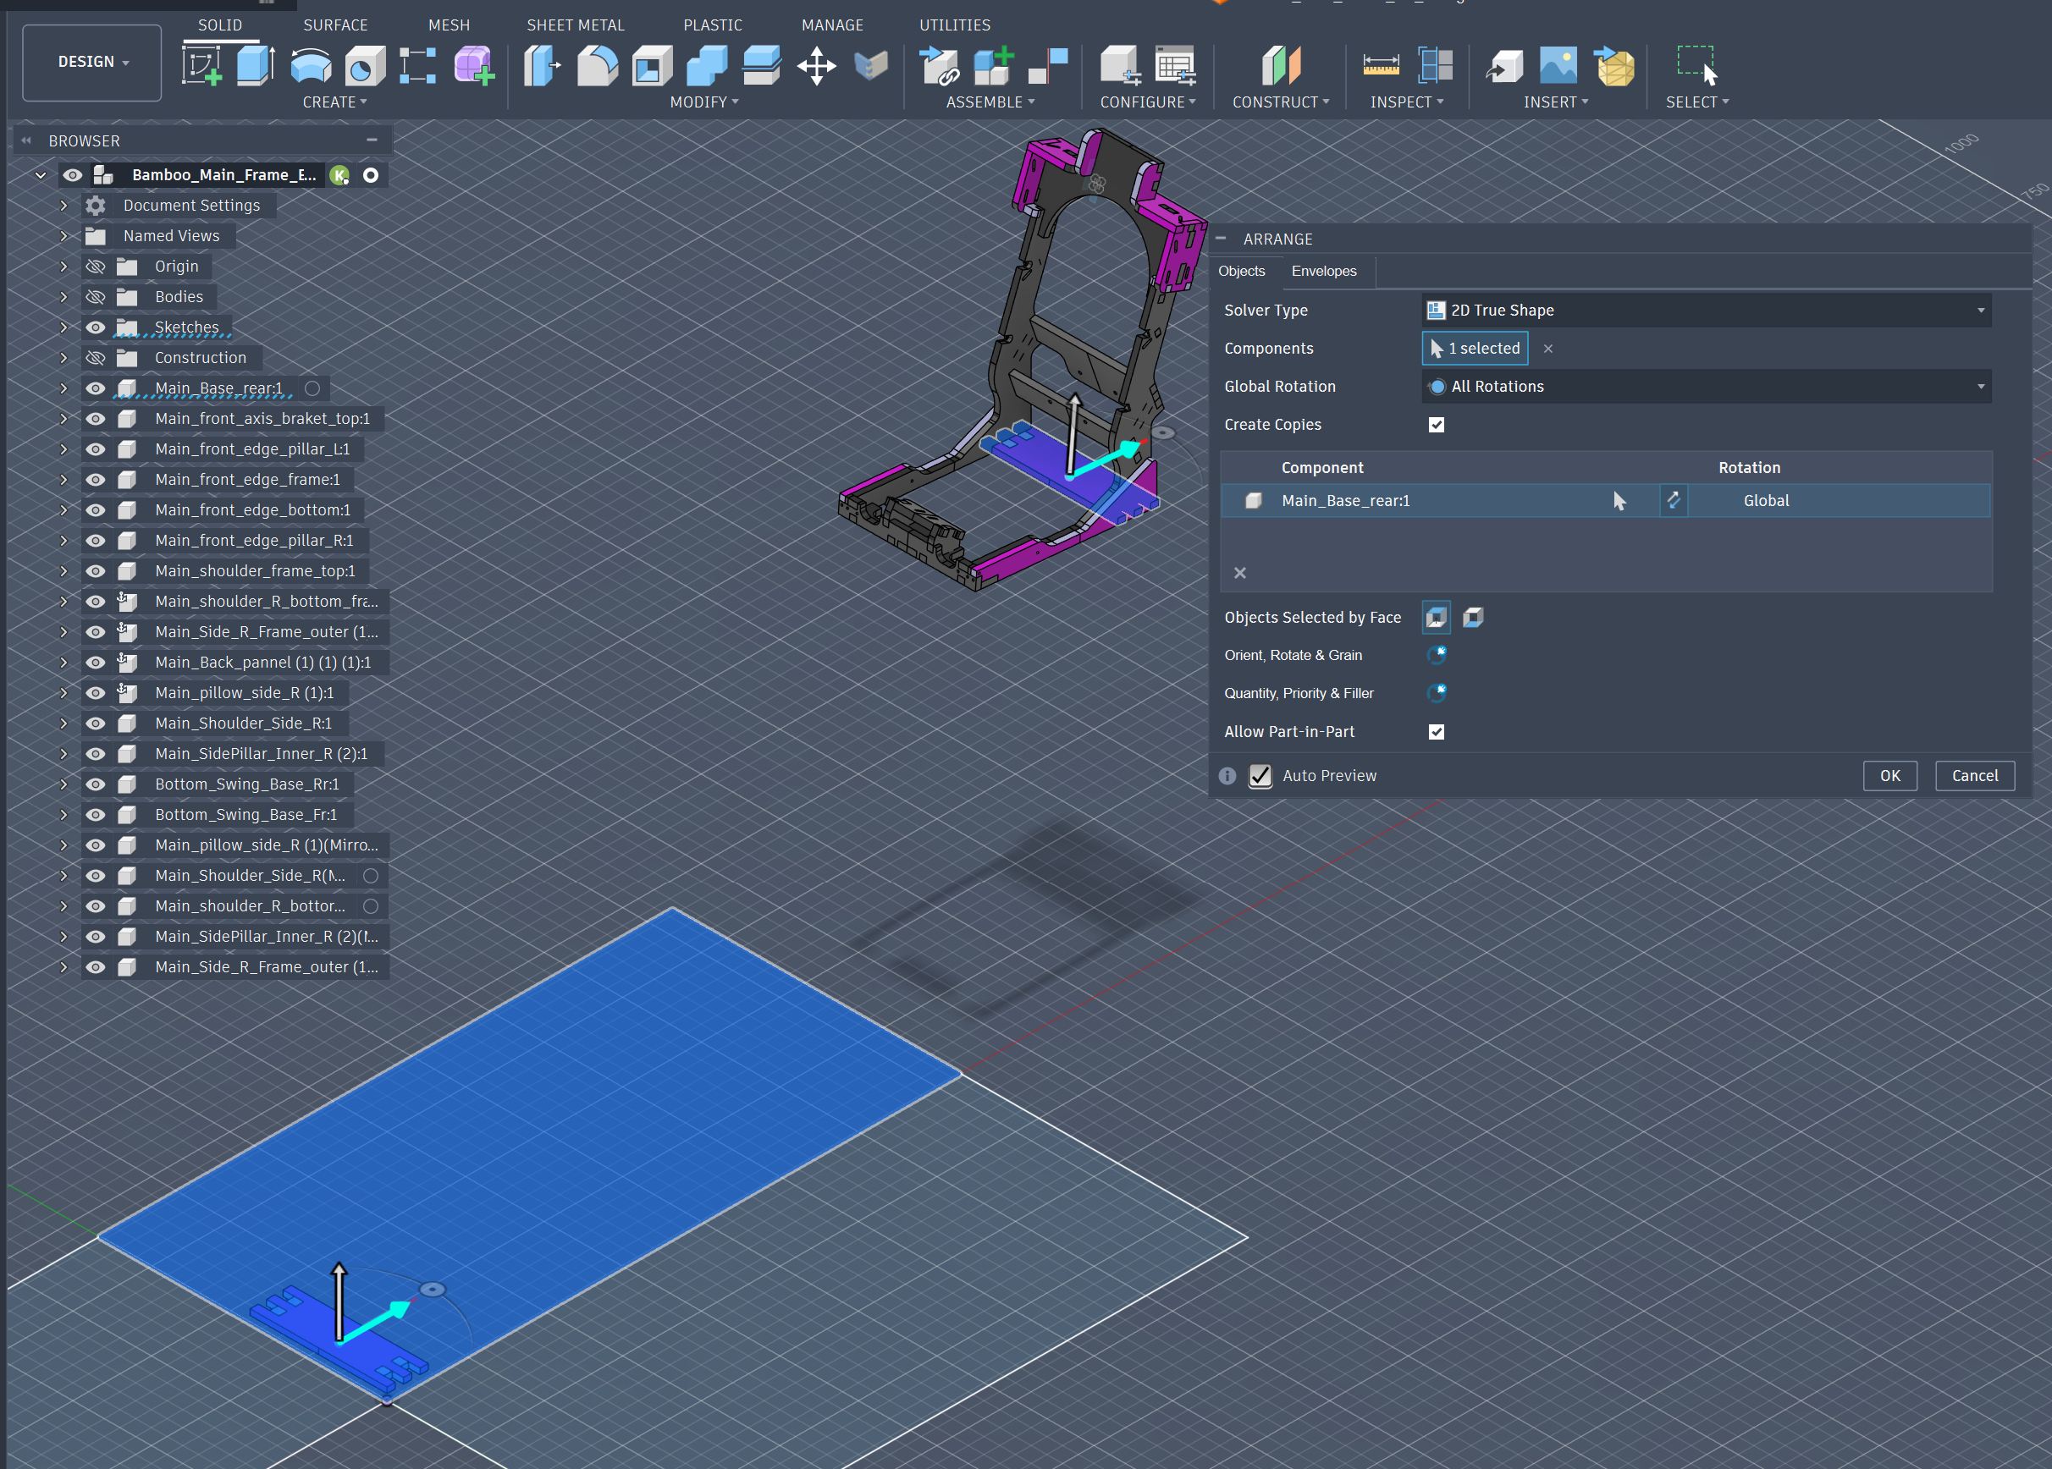Viewport: 2052px width, 1469px height.
Task: Select the Extrude tool icon
Action: (x=256, y=65)
